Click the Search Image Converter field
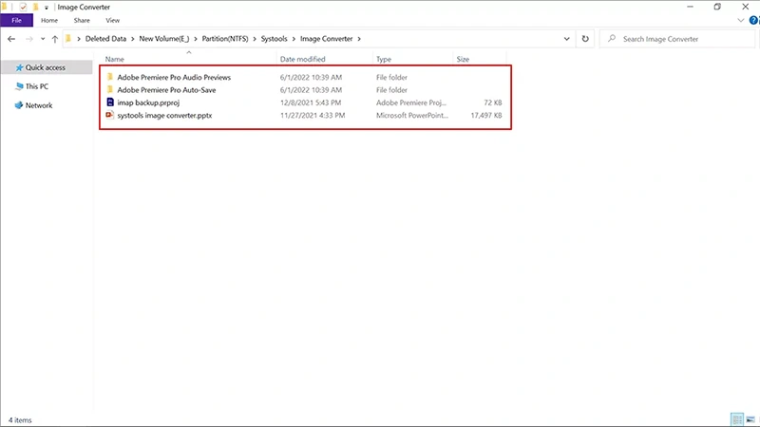This screenshot has height=427, width=760. 677,39
